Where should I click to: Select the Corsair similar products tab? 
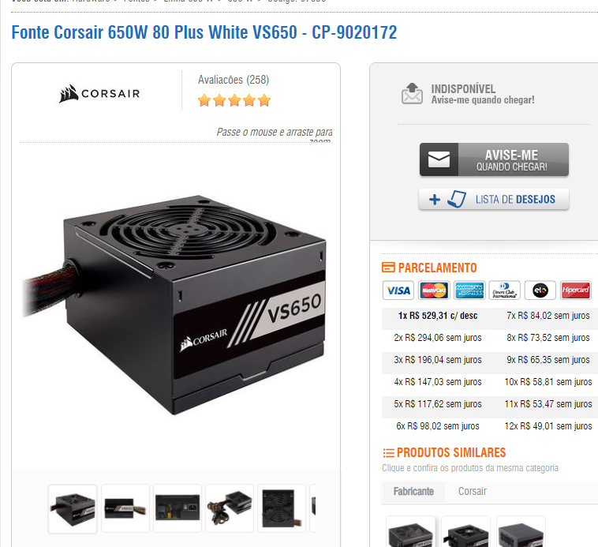tap(472, 491)
